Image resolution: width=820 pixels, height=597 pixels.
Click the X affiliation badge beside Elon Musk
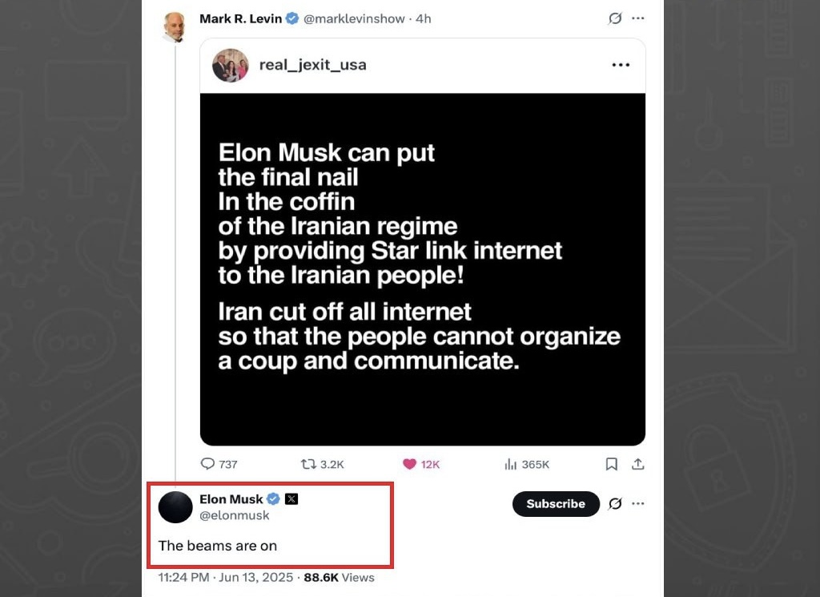[291, 499]
